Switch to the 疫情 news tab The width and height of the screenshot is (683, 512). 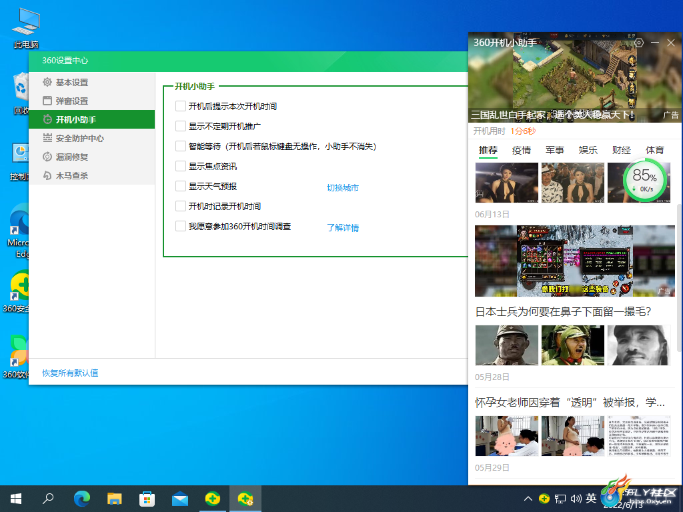pyautogui.click(x=522, y=150)
